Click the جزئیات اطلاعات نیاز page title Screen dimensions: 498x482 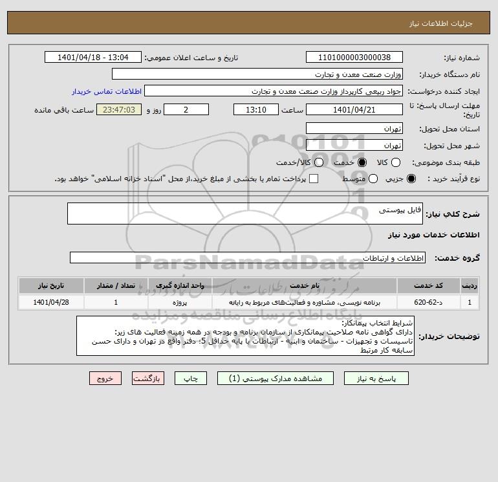point(440,23)
